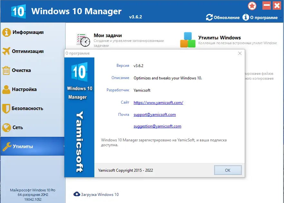Click the Security shield icon
Screen dimensions: 284x203
point(6,108)
